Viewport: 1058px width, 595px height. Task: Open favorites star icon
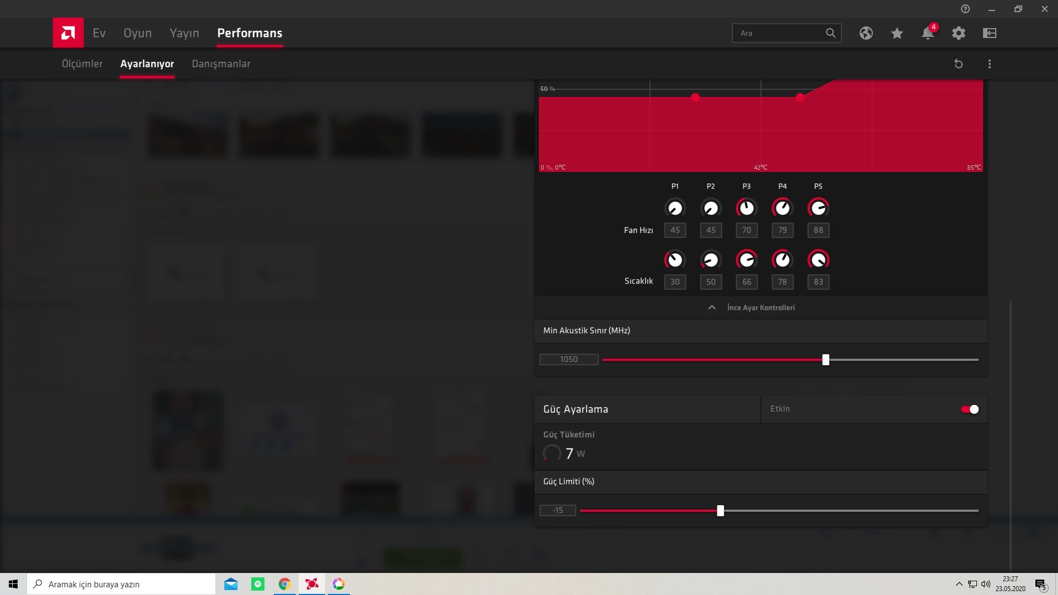pyautogui.click(x=897, y=34)
